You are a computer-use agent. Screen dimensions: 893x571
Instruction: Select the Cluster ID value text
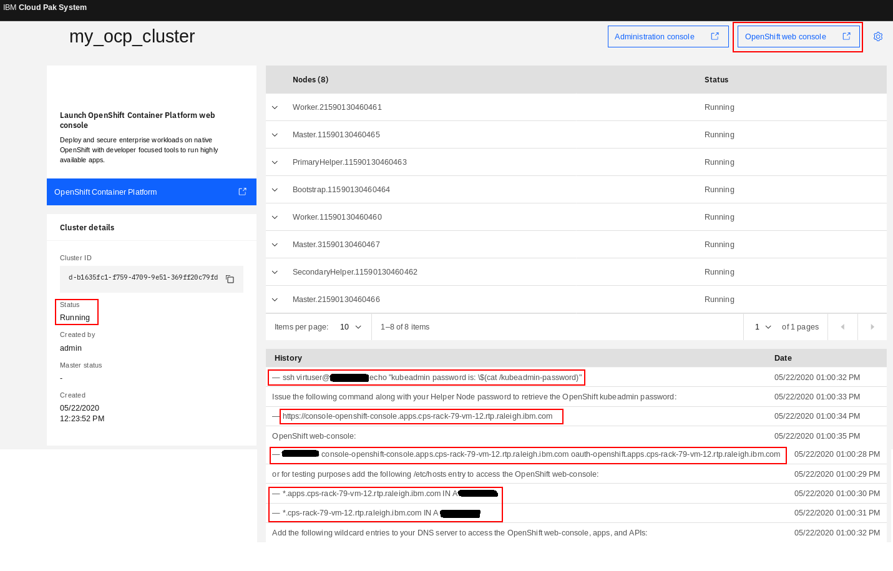tap(144, 278)
